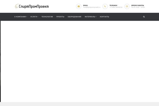Open the ОБОРУДОВАНИЕ menu item
This screenshot has width=159, height=106.
pyautogui.click(x=74, y=17)
